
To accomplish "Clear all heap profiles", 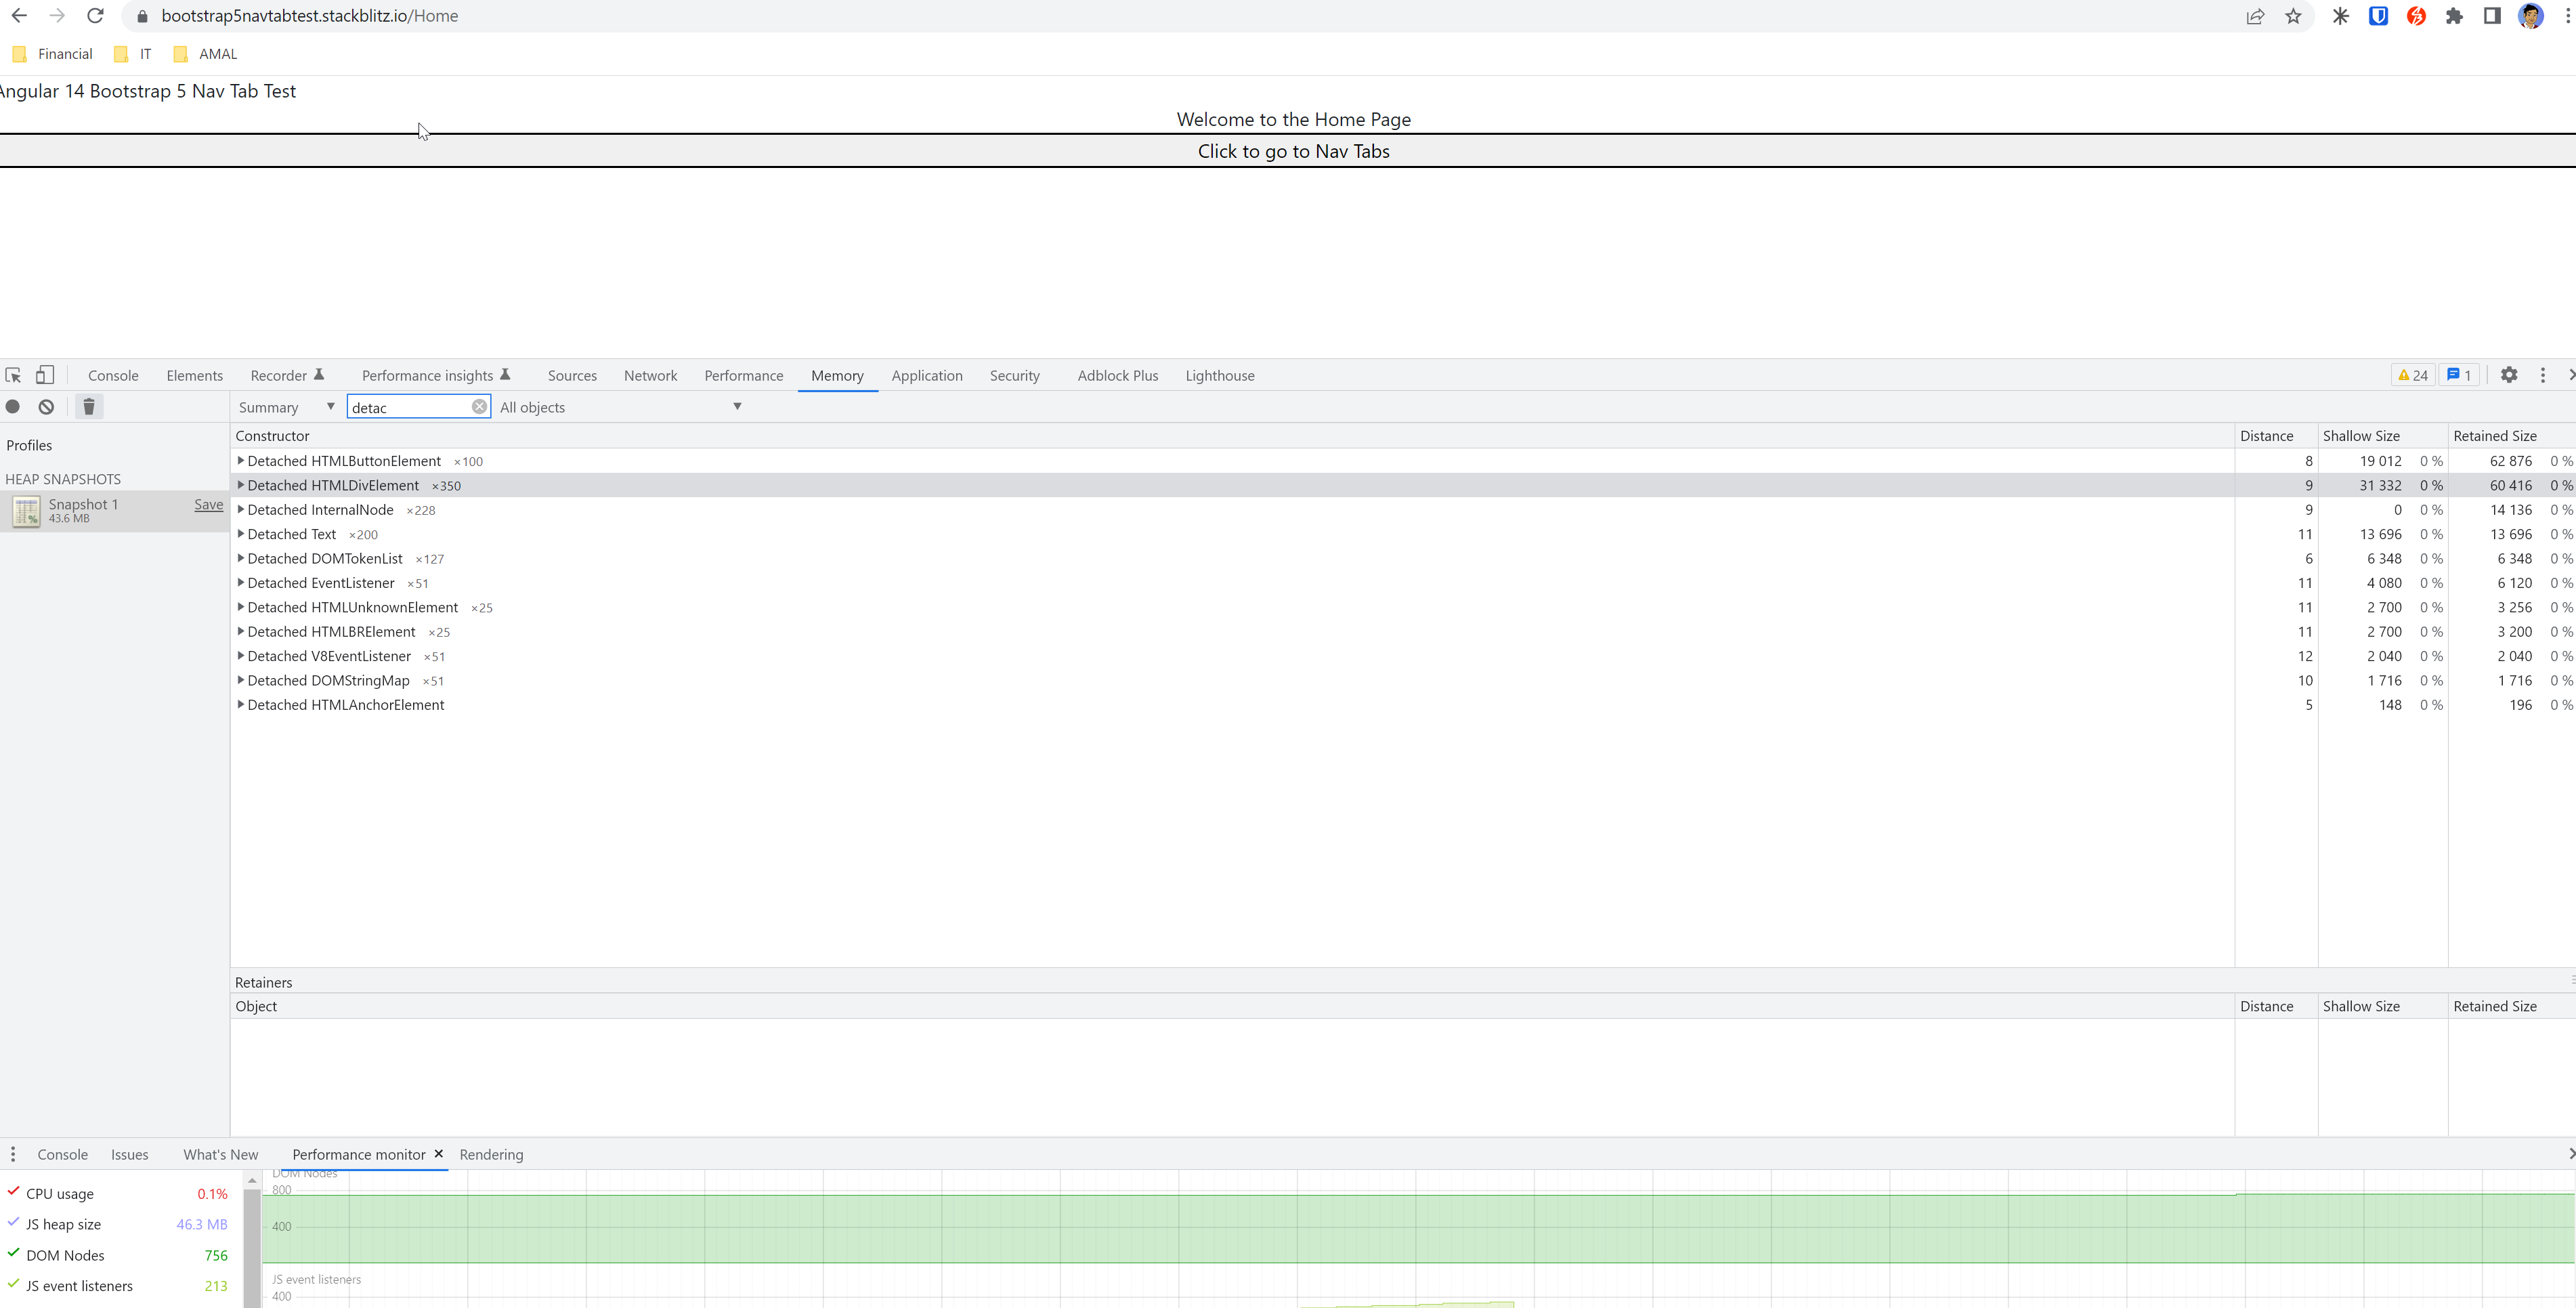I will click(x=45, y=406).
